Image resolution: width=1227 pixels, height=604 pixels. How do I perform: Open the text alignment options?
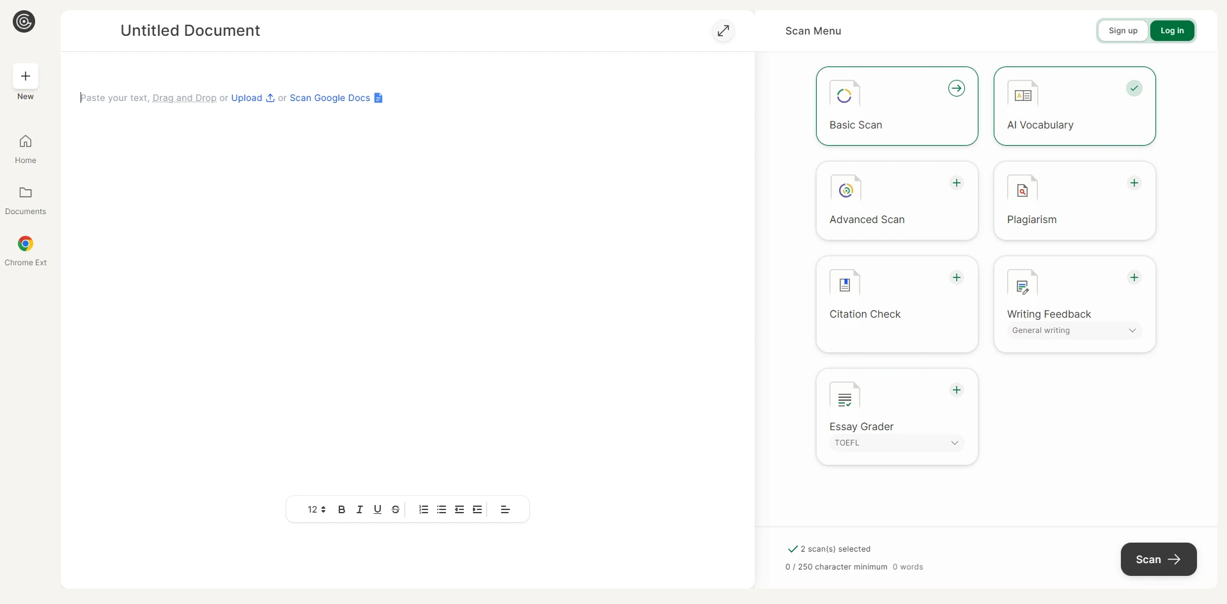click(x=505, y=509)
